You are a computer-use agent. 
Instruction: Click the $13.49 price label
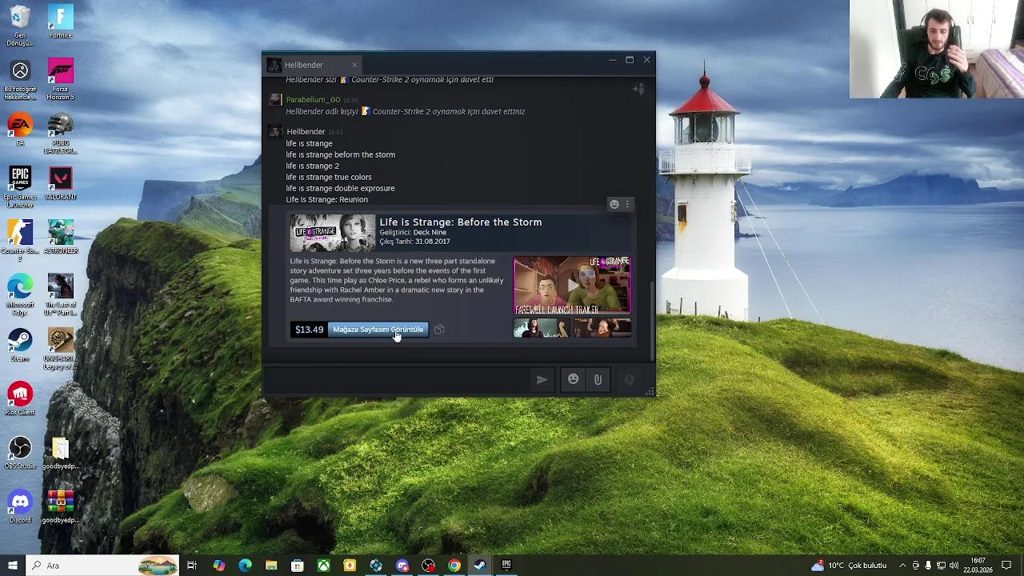click(x=309, y=330)
